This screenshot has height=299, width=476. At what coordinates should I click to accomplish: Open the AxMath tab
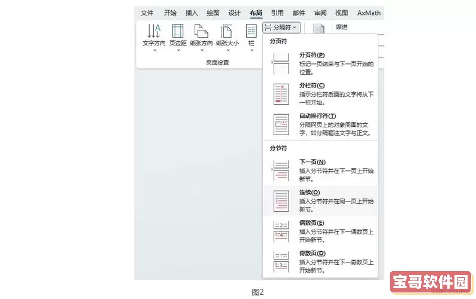pyautogui.click(x=369, y=13)
